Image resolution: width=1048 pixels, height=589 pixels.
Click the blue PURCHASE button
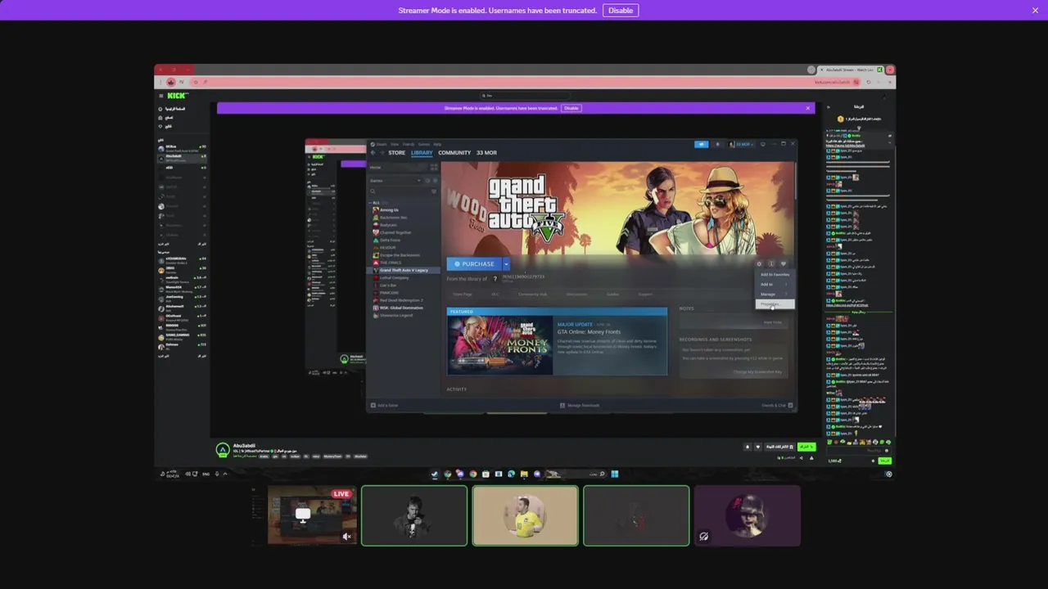[x=474, y=263]
